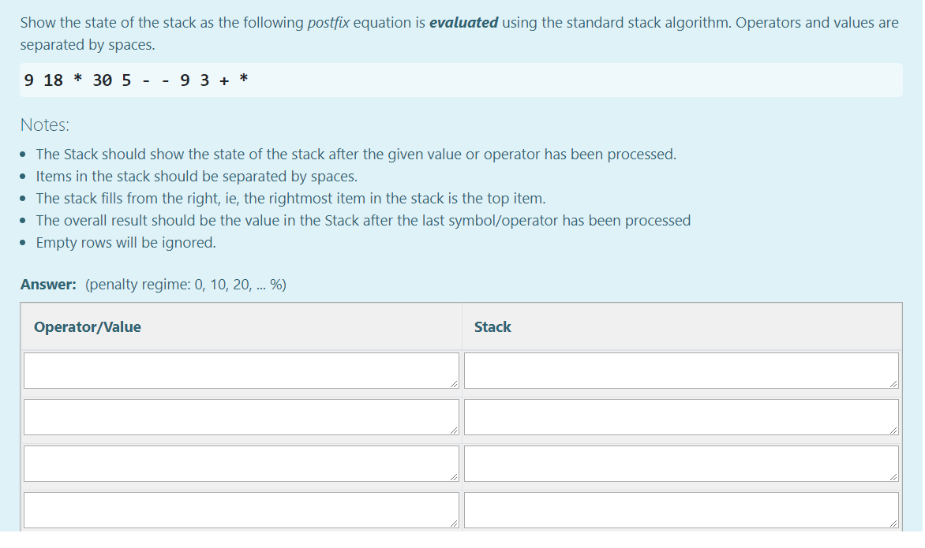This screenshot has width=925, height=548.
Task: Click the first Stack input field
Action: tap(679, 370)
